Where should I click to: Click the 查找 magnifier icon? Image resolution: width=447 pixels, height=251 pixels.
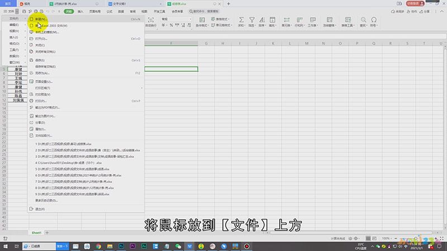click(x=363, y=20)
